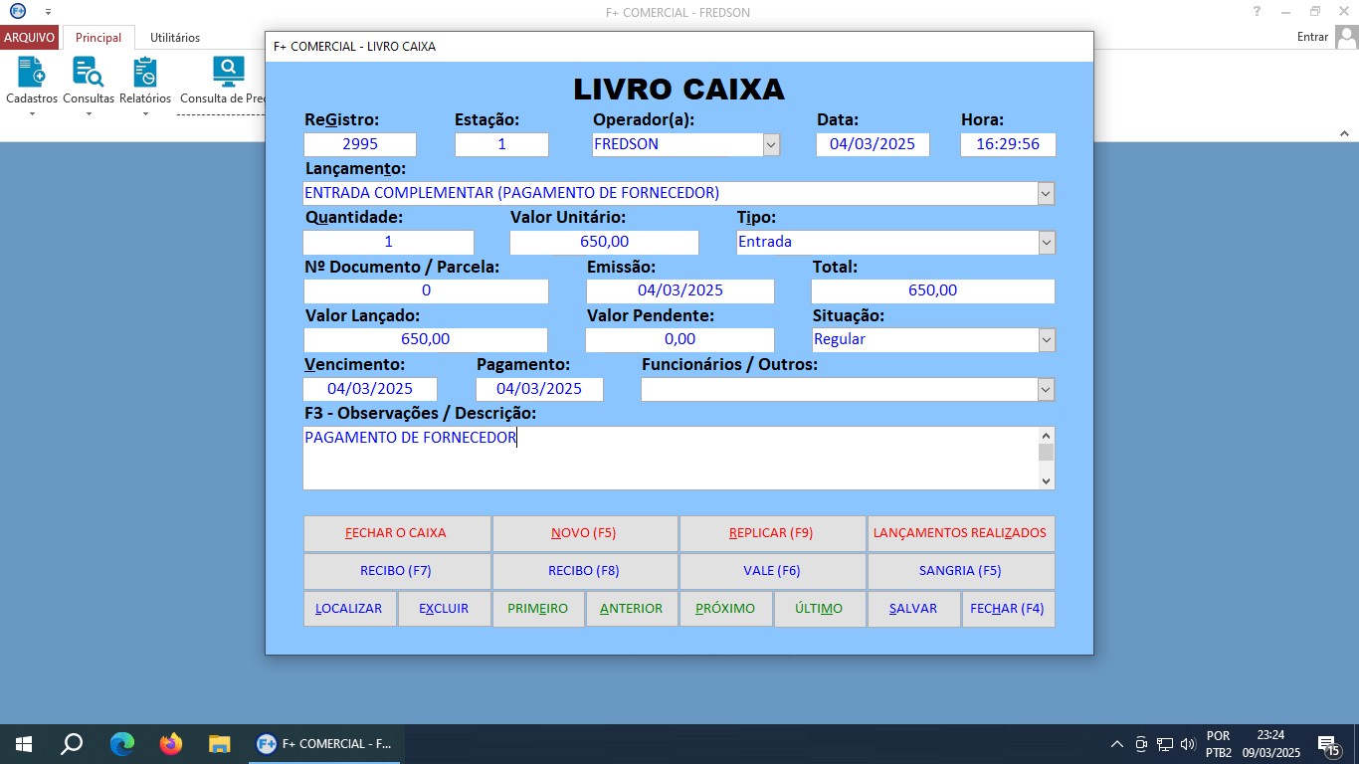Click the volume speaker tray icon
Viewport: 1359px width, 764px height.
[1187, 744]
